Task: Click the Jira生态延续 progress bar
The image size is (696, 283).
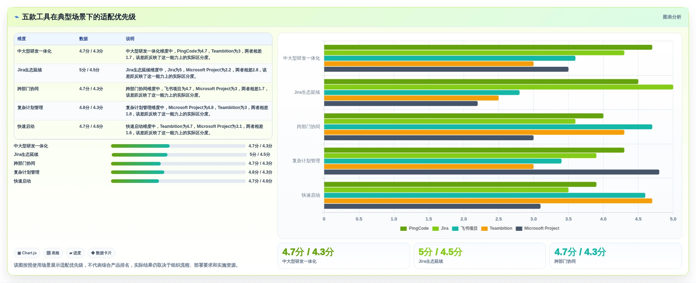Action: tap(179, 155)
